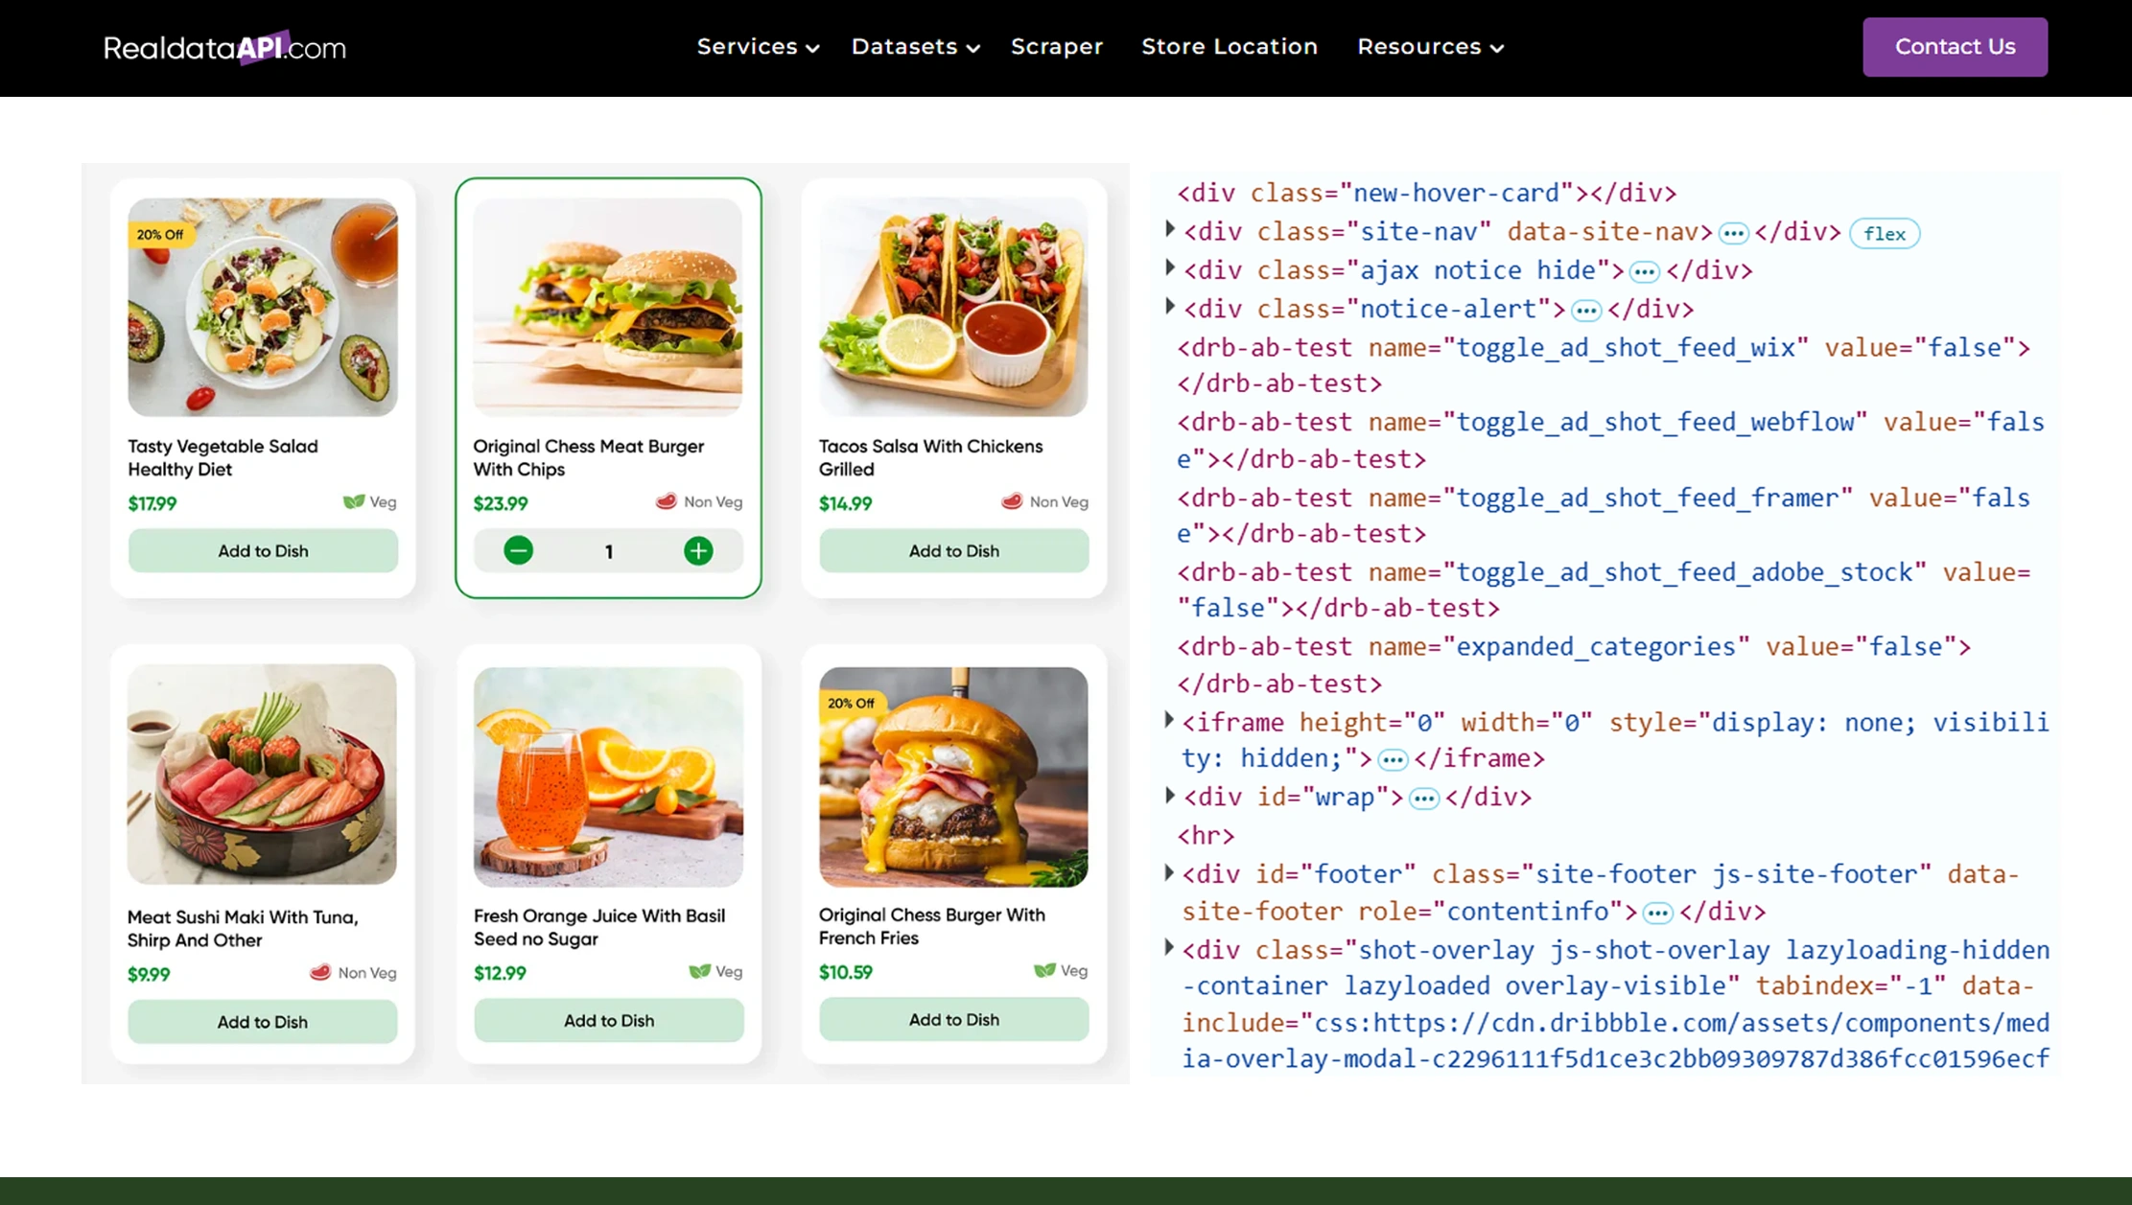
Task: Click the Contact Us button
Action: [1955, 46]
